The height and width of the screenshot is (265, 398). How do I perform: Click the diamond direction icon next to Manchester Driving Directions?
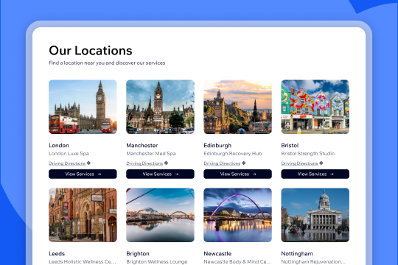click(x=166, y=163)
